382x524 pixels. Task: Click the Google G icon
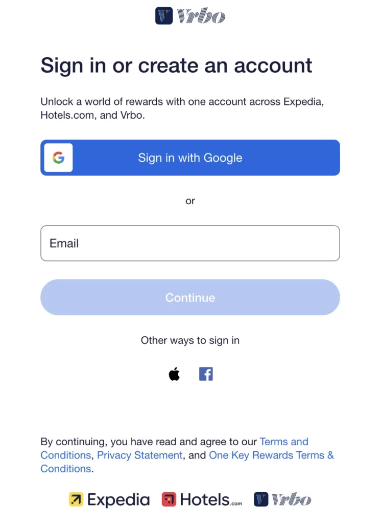[x=58, y=158]
